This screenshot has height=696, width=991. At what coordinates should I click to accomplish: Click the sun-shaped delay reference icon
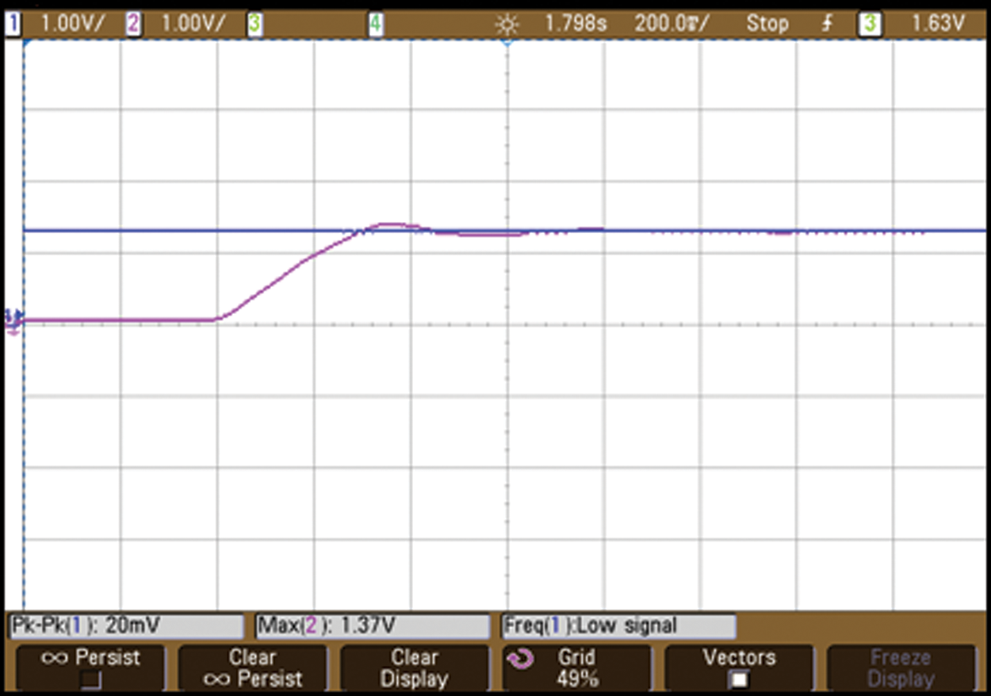tap(505, 24)
